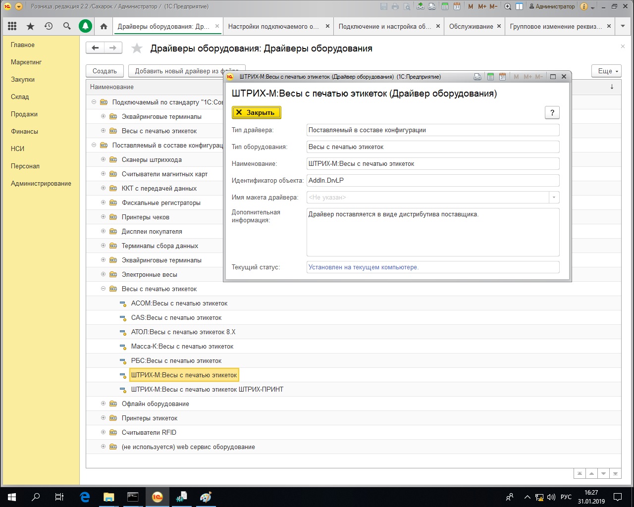
Task: Click the forward arrow navigation button
Action: pos(113,48)
